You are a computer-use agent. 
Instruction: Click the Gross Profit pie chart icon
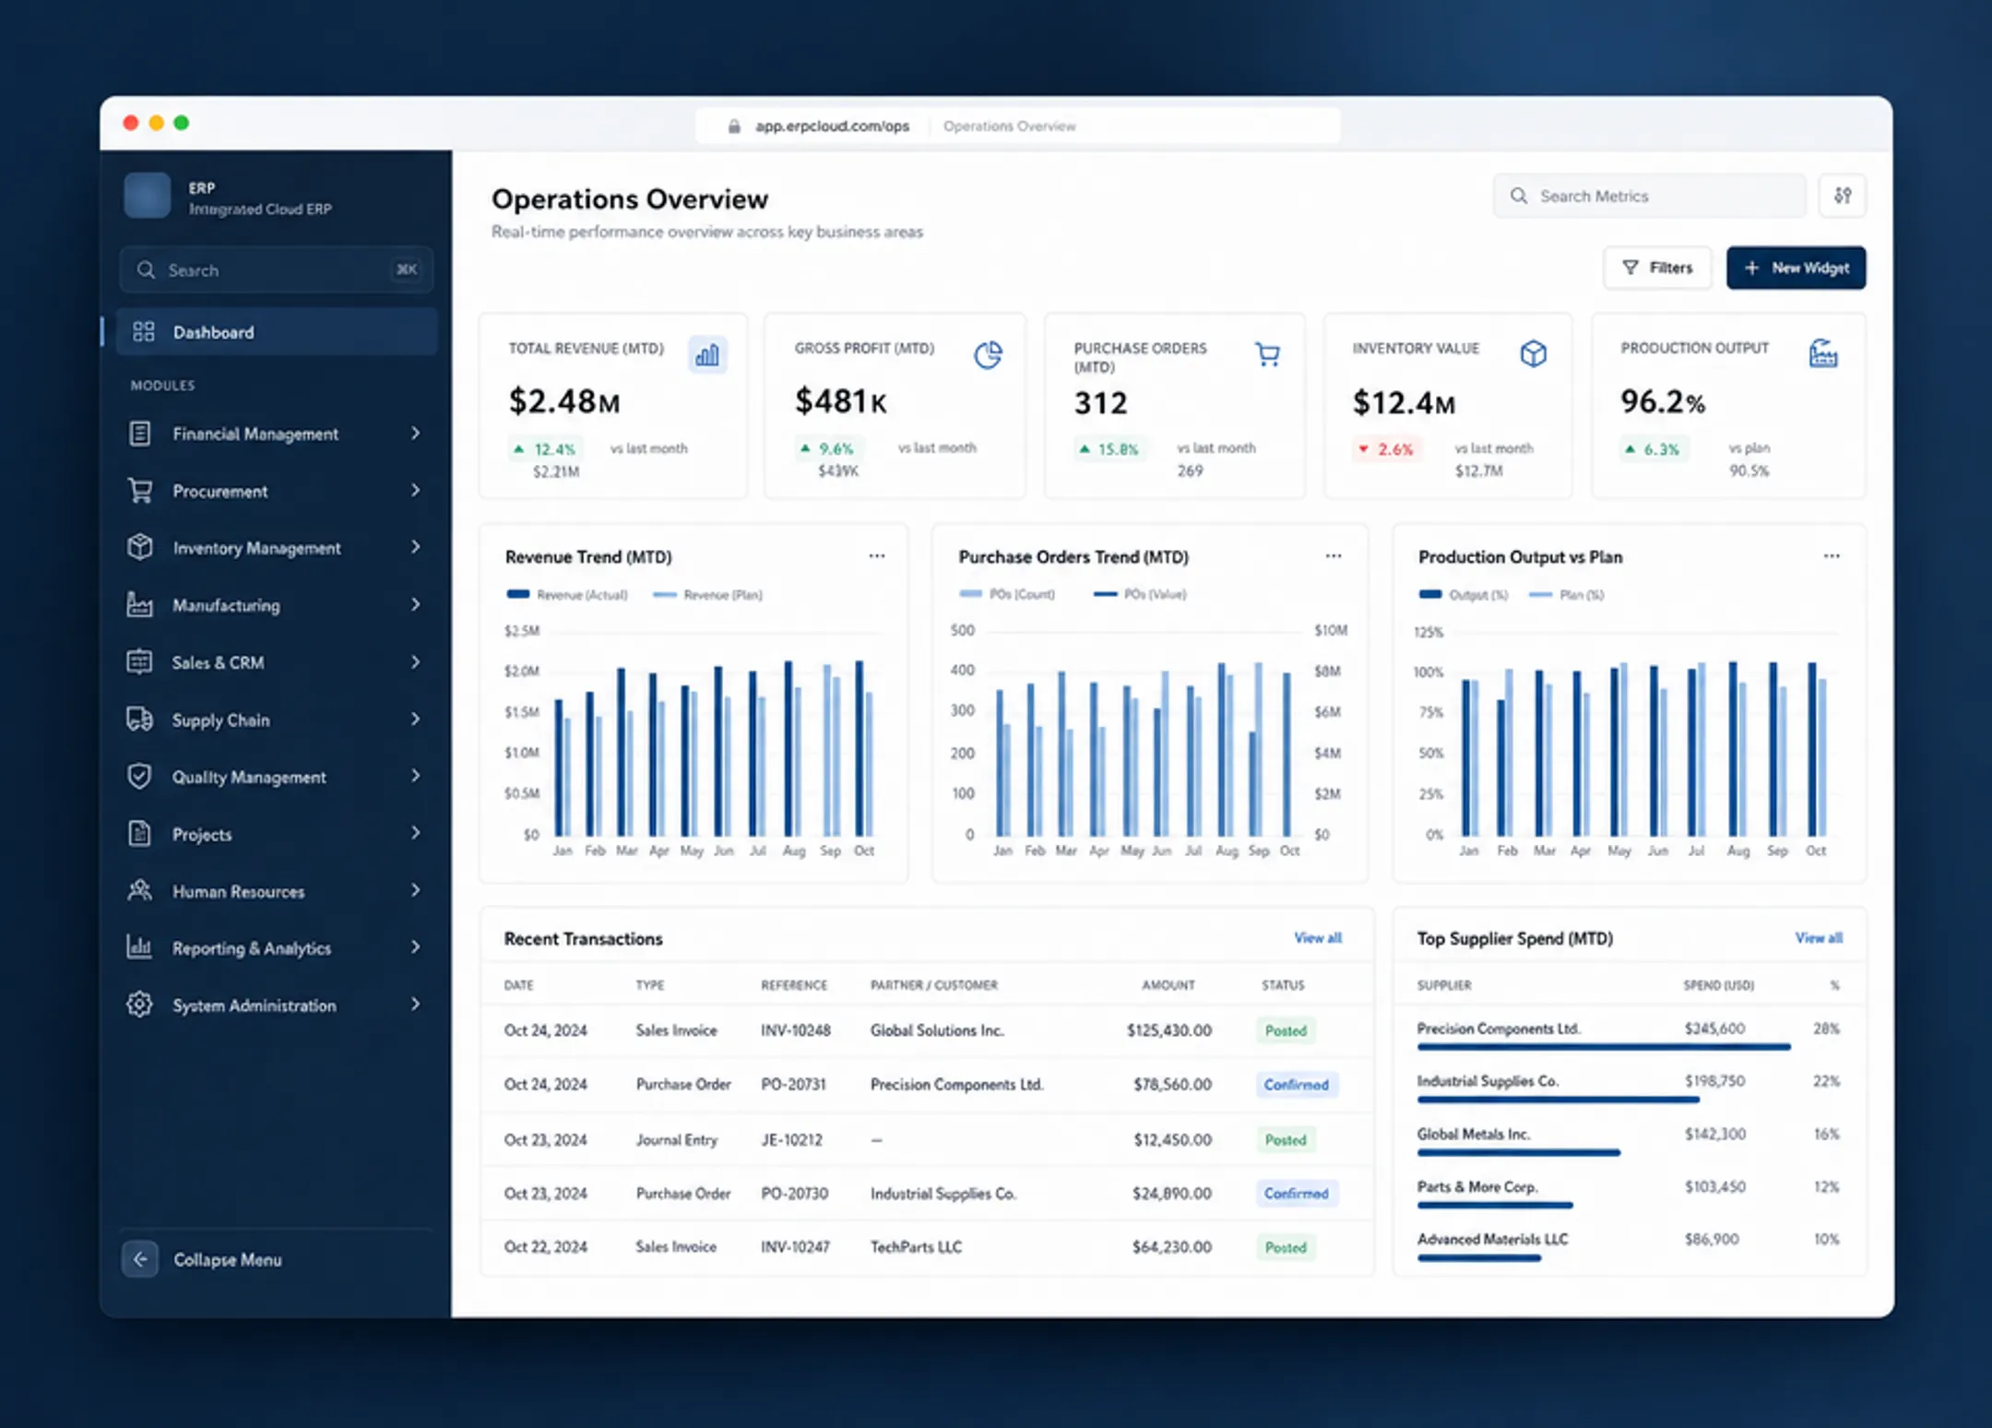988,354
